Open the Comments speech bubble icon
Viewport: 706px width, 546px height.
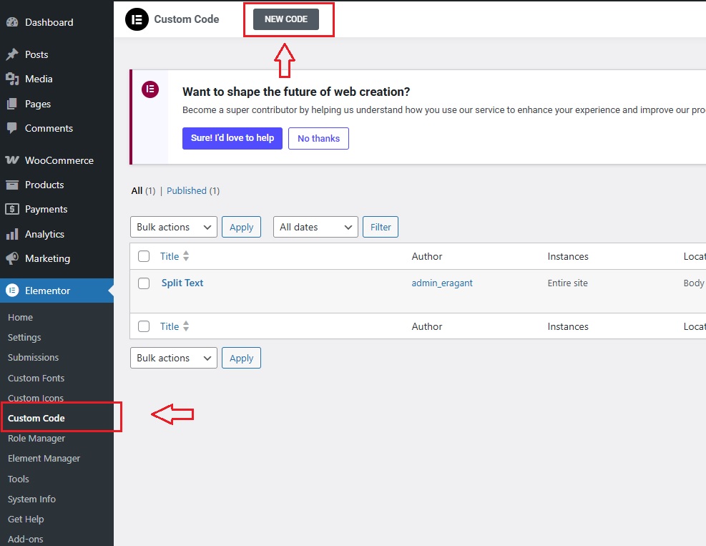coord(17,128)
